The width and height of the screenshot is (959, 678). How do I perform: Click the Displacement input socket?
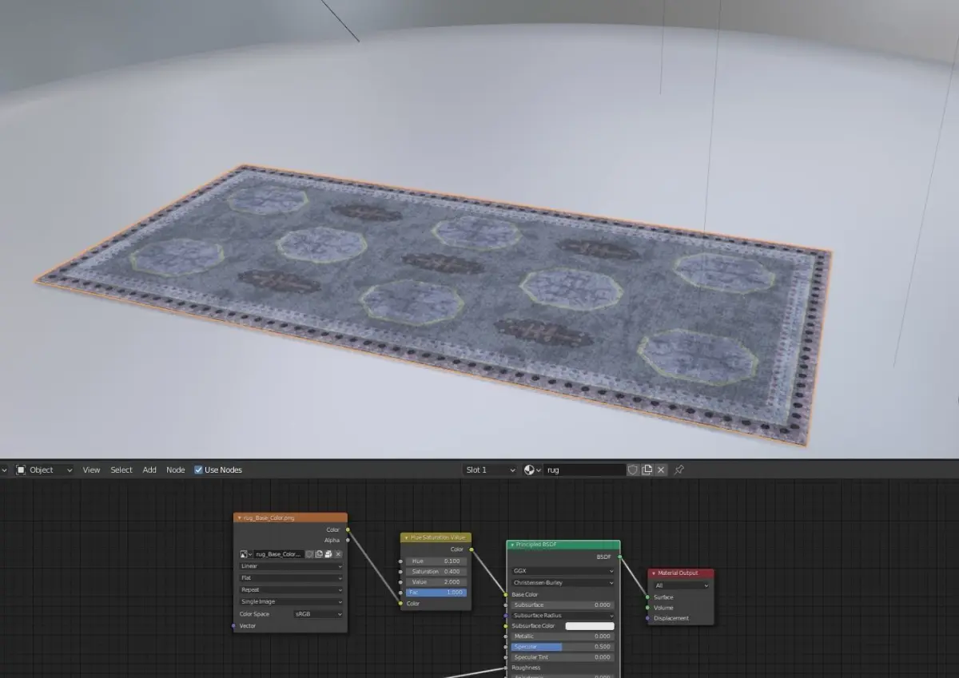point(647,618)
